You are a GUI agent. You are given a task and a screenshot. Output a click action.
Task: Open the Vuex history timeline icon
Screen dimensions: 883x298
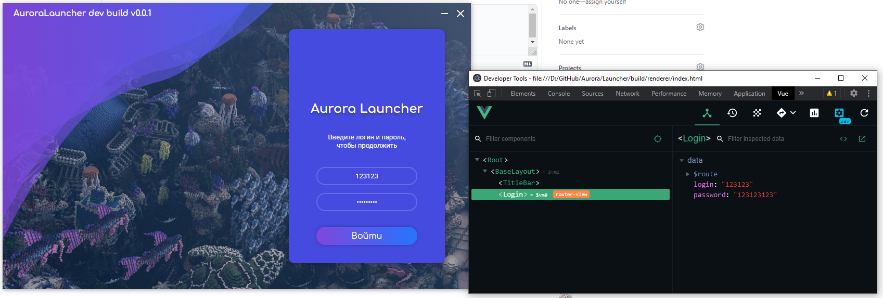pos(732,113)
